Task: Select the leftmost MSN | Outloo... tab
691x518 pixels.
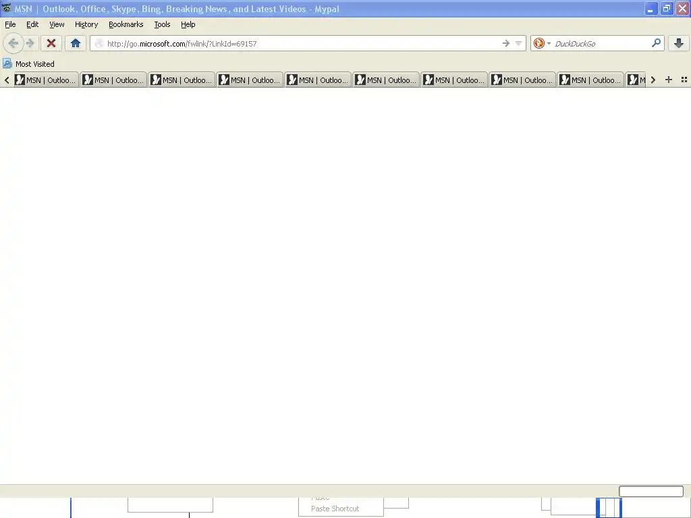Action: click(x=46, y=80)
